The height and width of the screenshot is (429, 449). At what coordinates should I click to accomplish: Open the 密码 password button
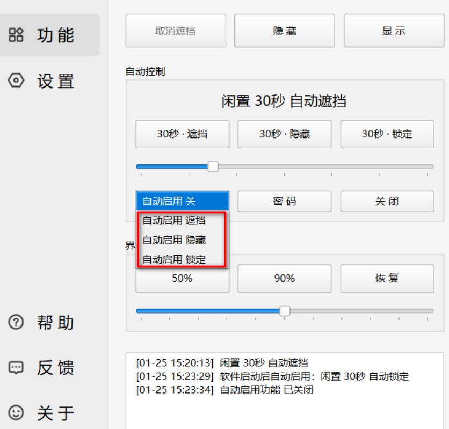coord(285,201)
